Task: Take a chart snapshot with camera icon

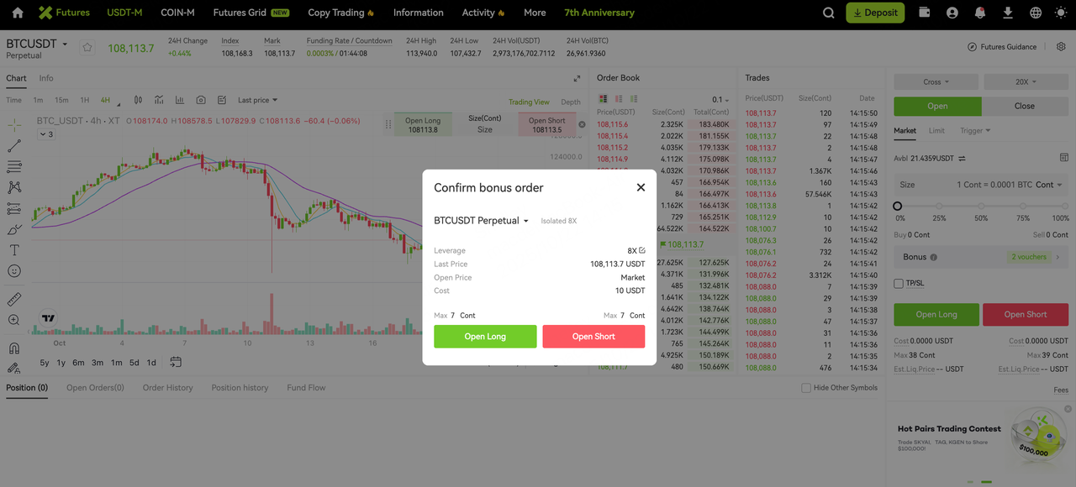Action: 201,100
